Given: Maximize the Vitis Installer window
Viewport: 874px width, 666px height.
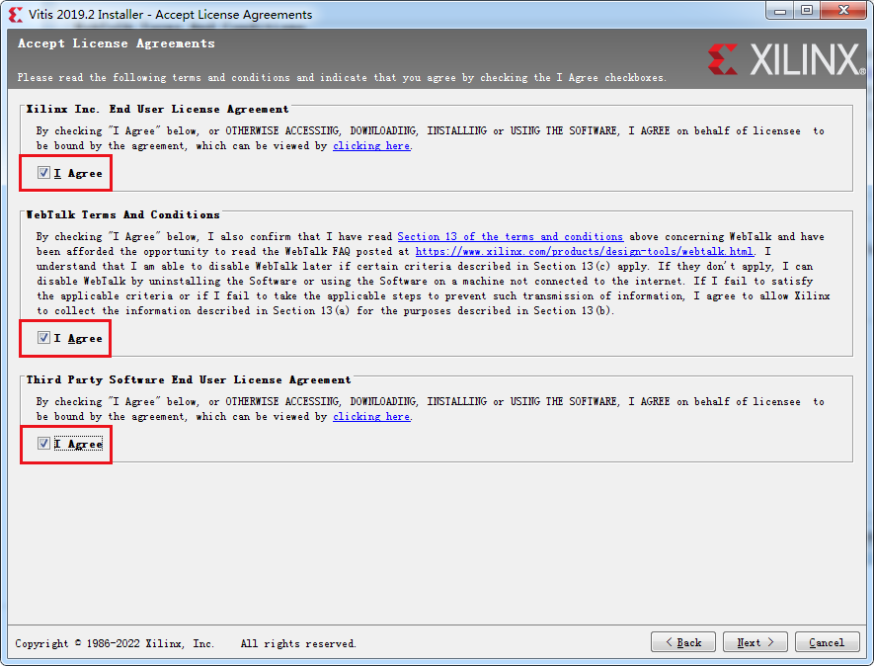Looking at the screenshot, I should click(807, 11).
